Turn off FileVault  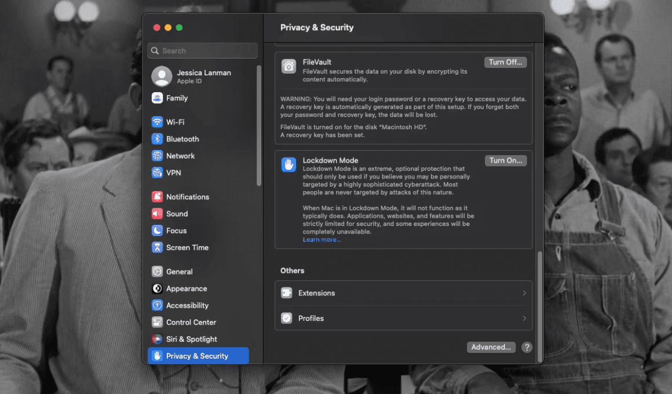point(505,62)
